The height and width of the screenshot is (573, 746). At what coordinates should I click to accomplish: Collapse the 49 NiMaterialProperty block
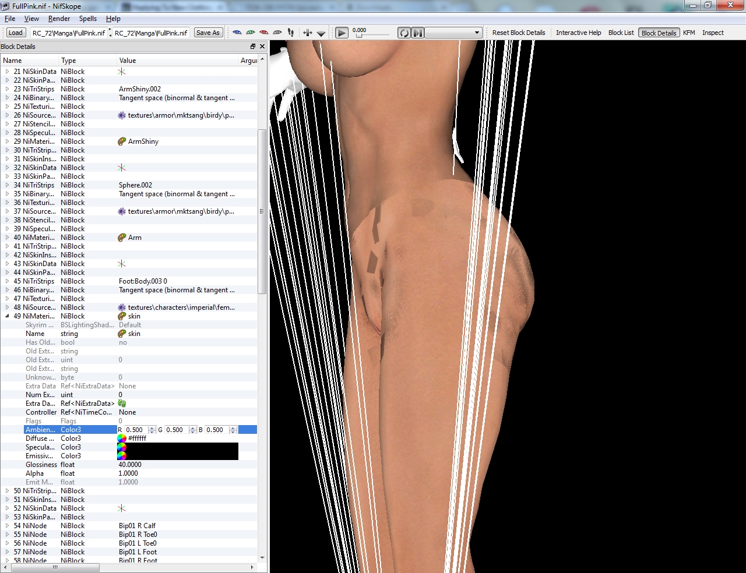[8, 316]
